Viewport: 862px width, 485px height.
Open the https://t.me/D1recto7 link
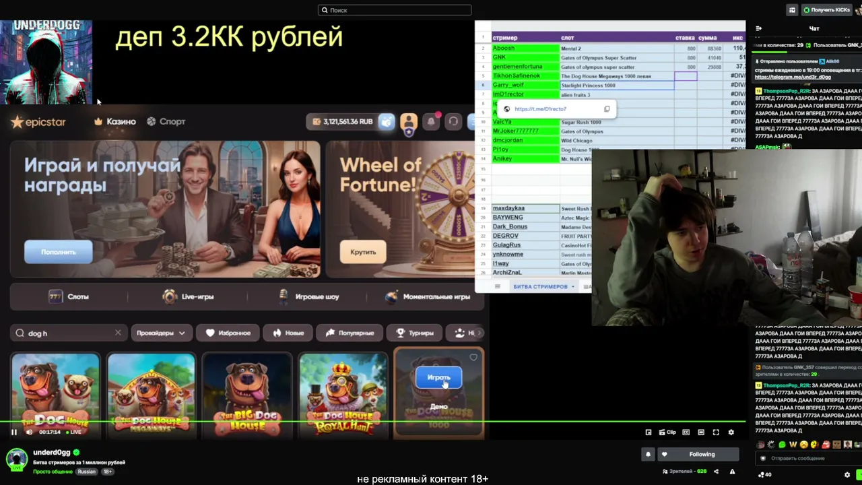point(540,109)
